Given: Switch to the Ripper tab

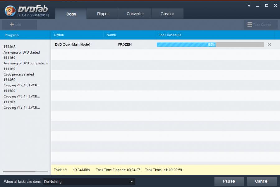Looking at the screenshot, I should coord(103,14).
